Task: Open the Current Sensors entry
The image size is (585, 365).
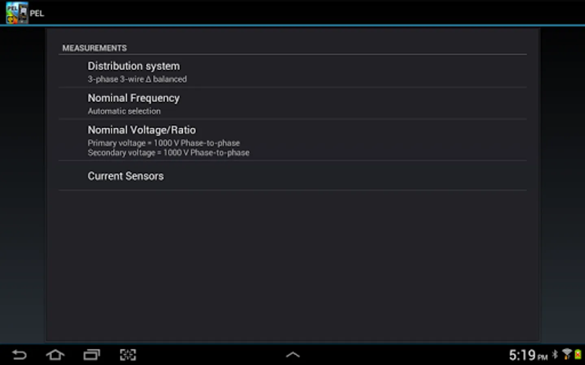Action: 292,176
